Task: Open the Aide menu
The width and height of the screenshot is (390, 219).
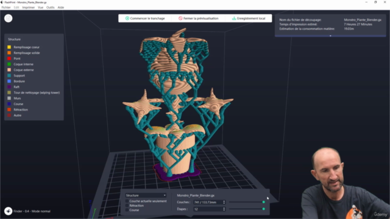Action: 61,7
